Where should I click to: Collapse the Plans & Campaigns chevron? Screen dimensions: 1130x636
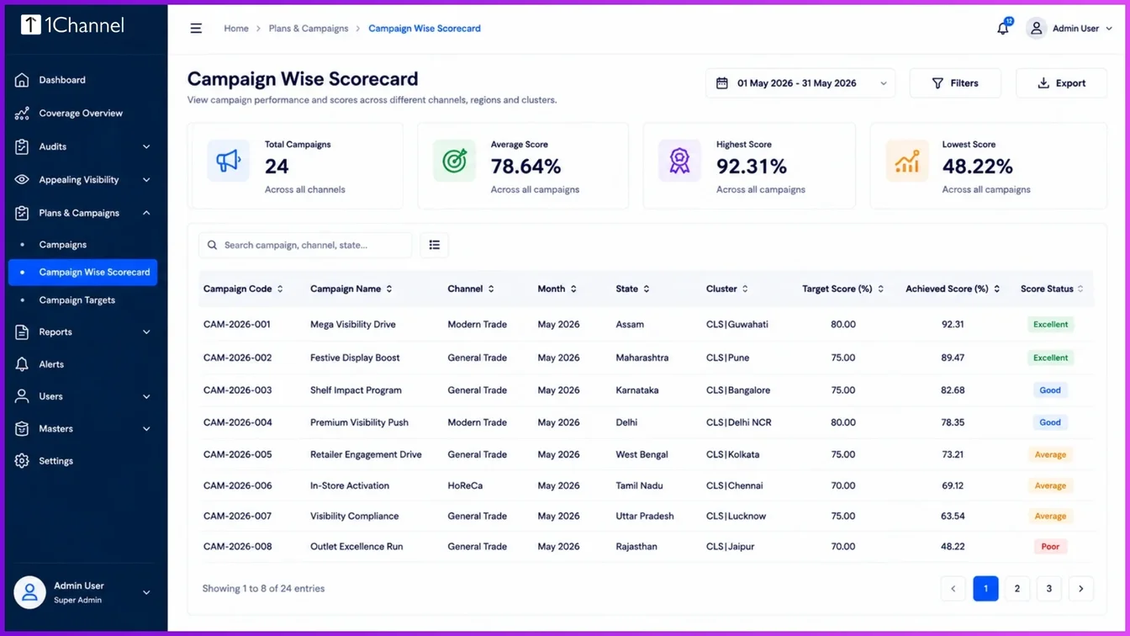(x=146, y=213)
